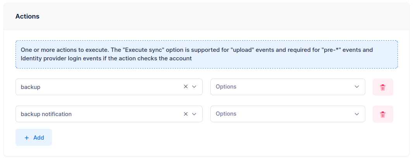Click Options placeholder in the backup row
This screenshot has height=159, width=413.
click(226, 87)
